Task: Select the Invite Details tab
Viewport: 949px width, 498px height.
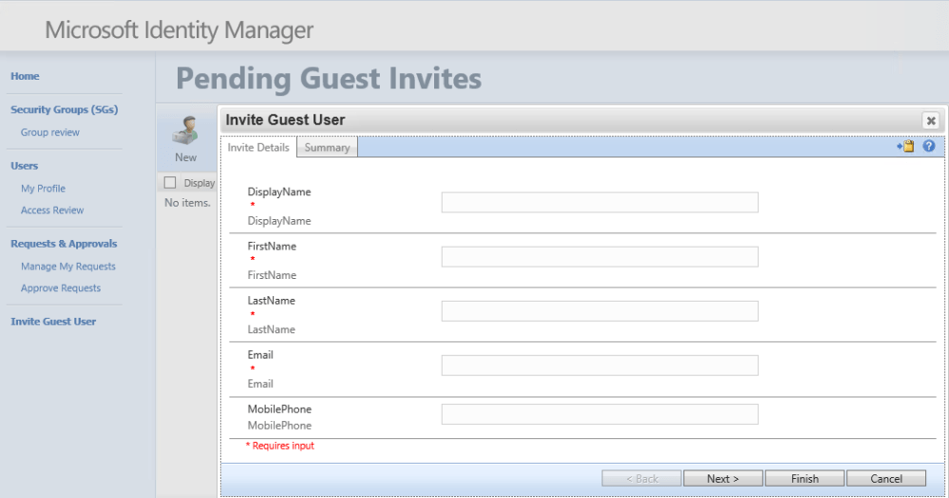Action: 258,147
